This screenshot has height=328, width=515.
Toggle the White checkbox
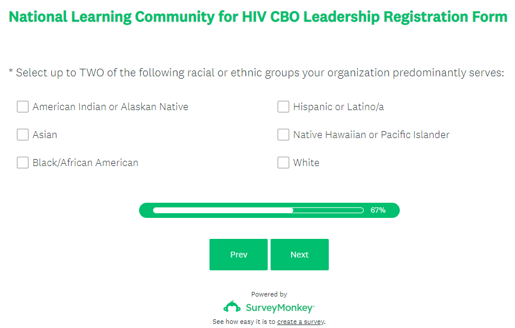(x=283, y=163)
